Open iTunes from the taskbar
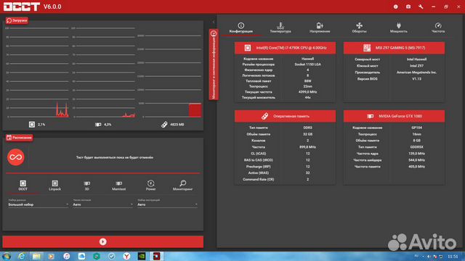 pos(67,256)
